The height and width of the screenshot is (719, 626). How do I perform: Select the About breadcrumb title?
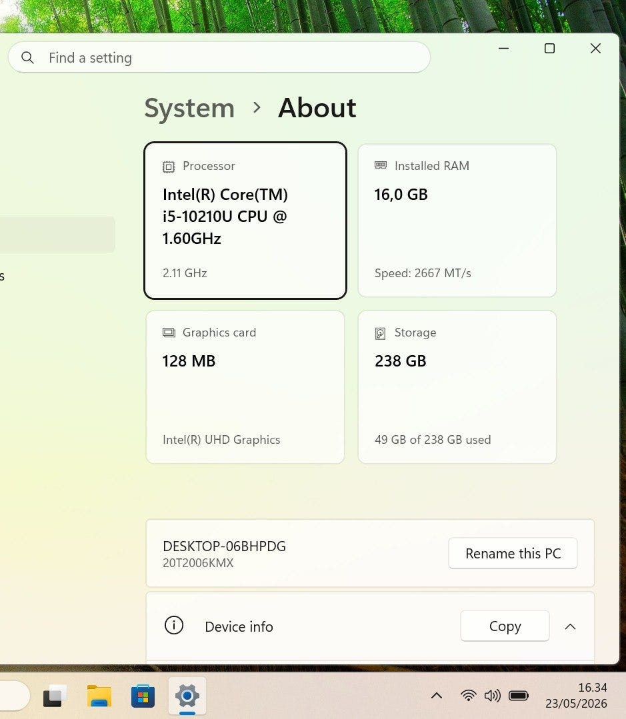317,108
